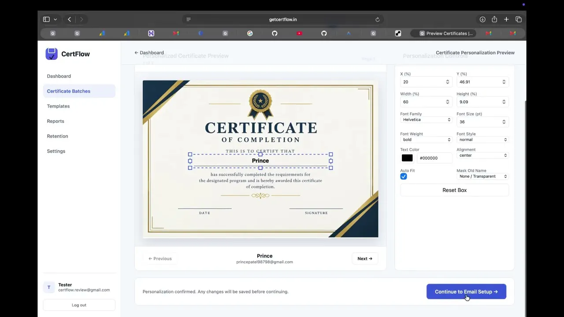
Task: Open the Font Weight dropdown
Action: pyautogui.click(x=426, y=140)
